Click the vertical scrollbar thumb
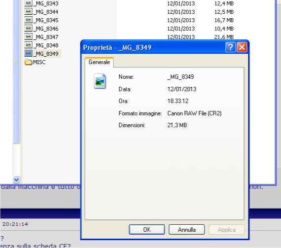The height and width of the screenshot is (248, 281). [x=16, y=71]
